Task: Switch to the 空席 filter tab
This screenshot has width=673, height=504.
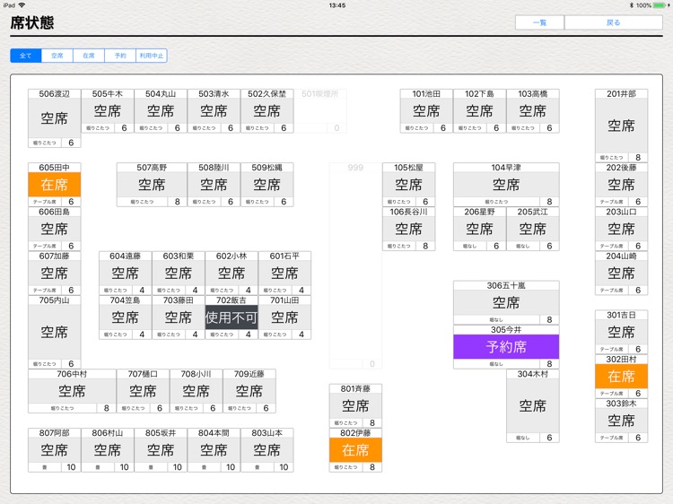Action: tap(57, 56)
